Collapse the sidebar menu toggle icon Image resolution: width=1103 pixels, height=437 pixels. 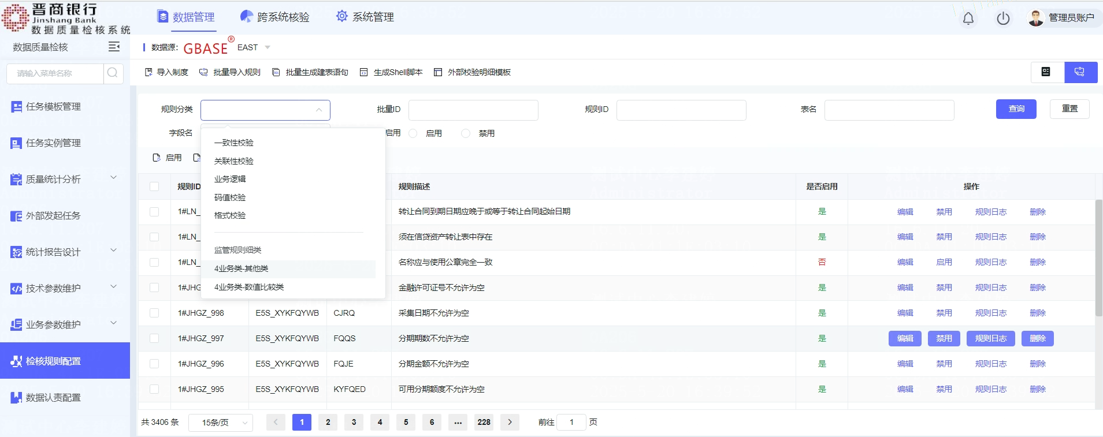tap(114, 47)
